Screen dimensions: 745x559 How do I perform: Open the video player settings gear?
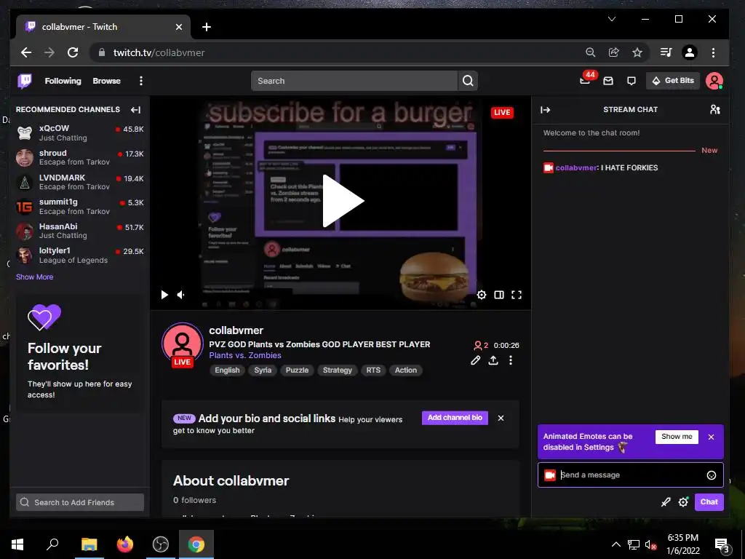click(482, 295)
